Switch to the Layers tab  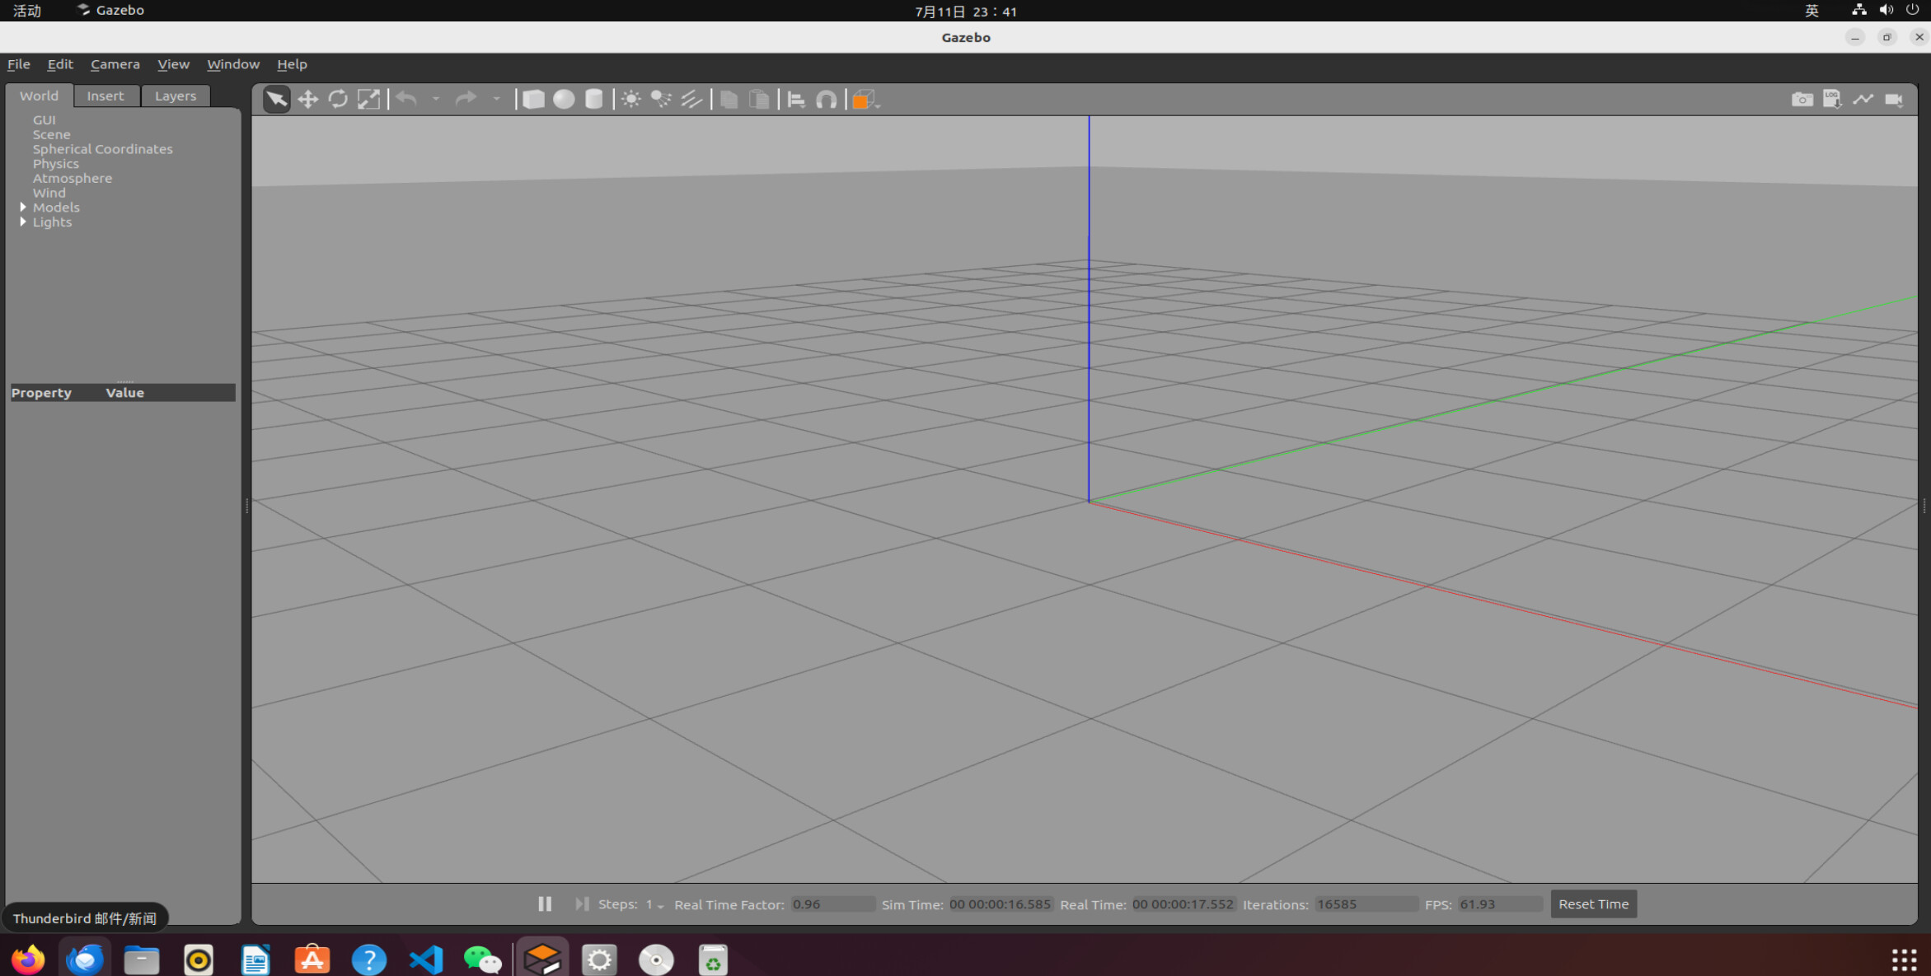[x=176, y=96]
